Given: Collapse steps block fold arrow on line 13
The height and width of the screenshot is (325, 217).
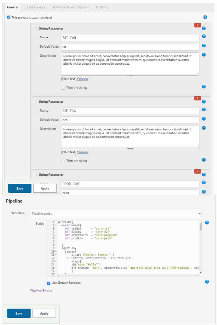Looking at the screenshot, I should pyautogui.click(x=56, y=261).
